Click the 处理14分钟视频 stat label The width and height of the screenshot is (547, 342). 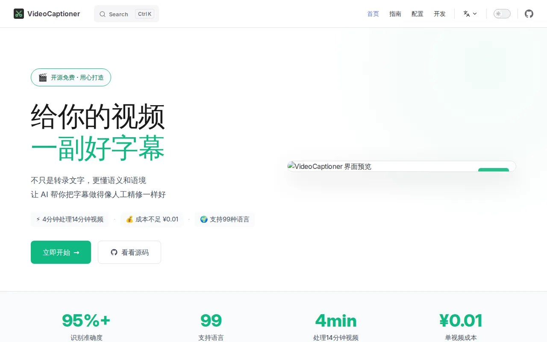point(336,338)
